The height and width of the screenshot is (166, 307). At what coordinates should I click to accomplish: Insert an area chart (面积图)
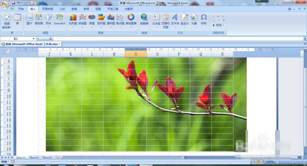tap(111, 20)
